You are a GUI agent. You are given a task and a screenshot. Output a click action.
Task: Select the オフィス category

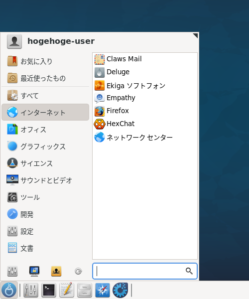(45, 130)
